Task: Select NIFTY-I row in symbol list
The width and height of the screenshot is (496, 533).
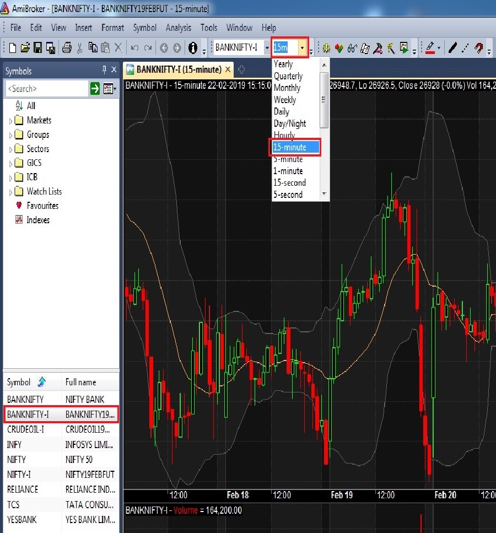Action: pos(61,475)
